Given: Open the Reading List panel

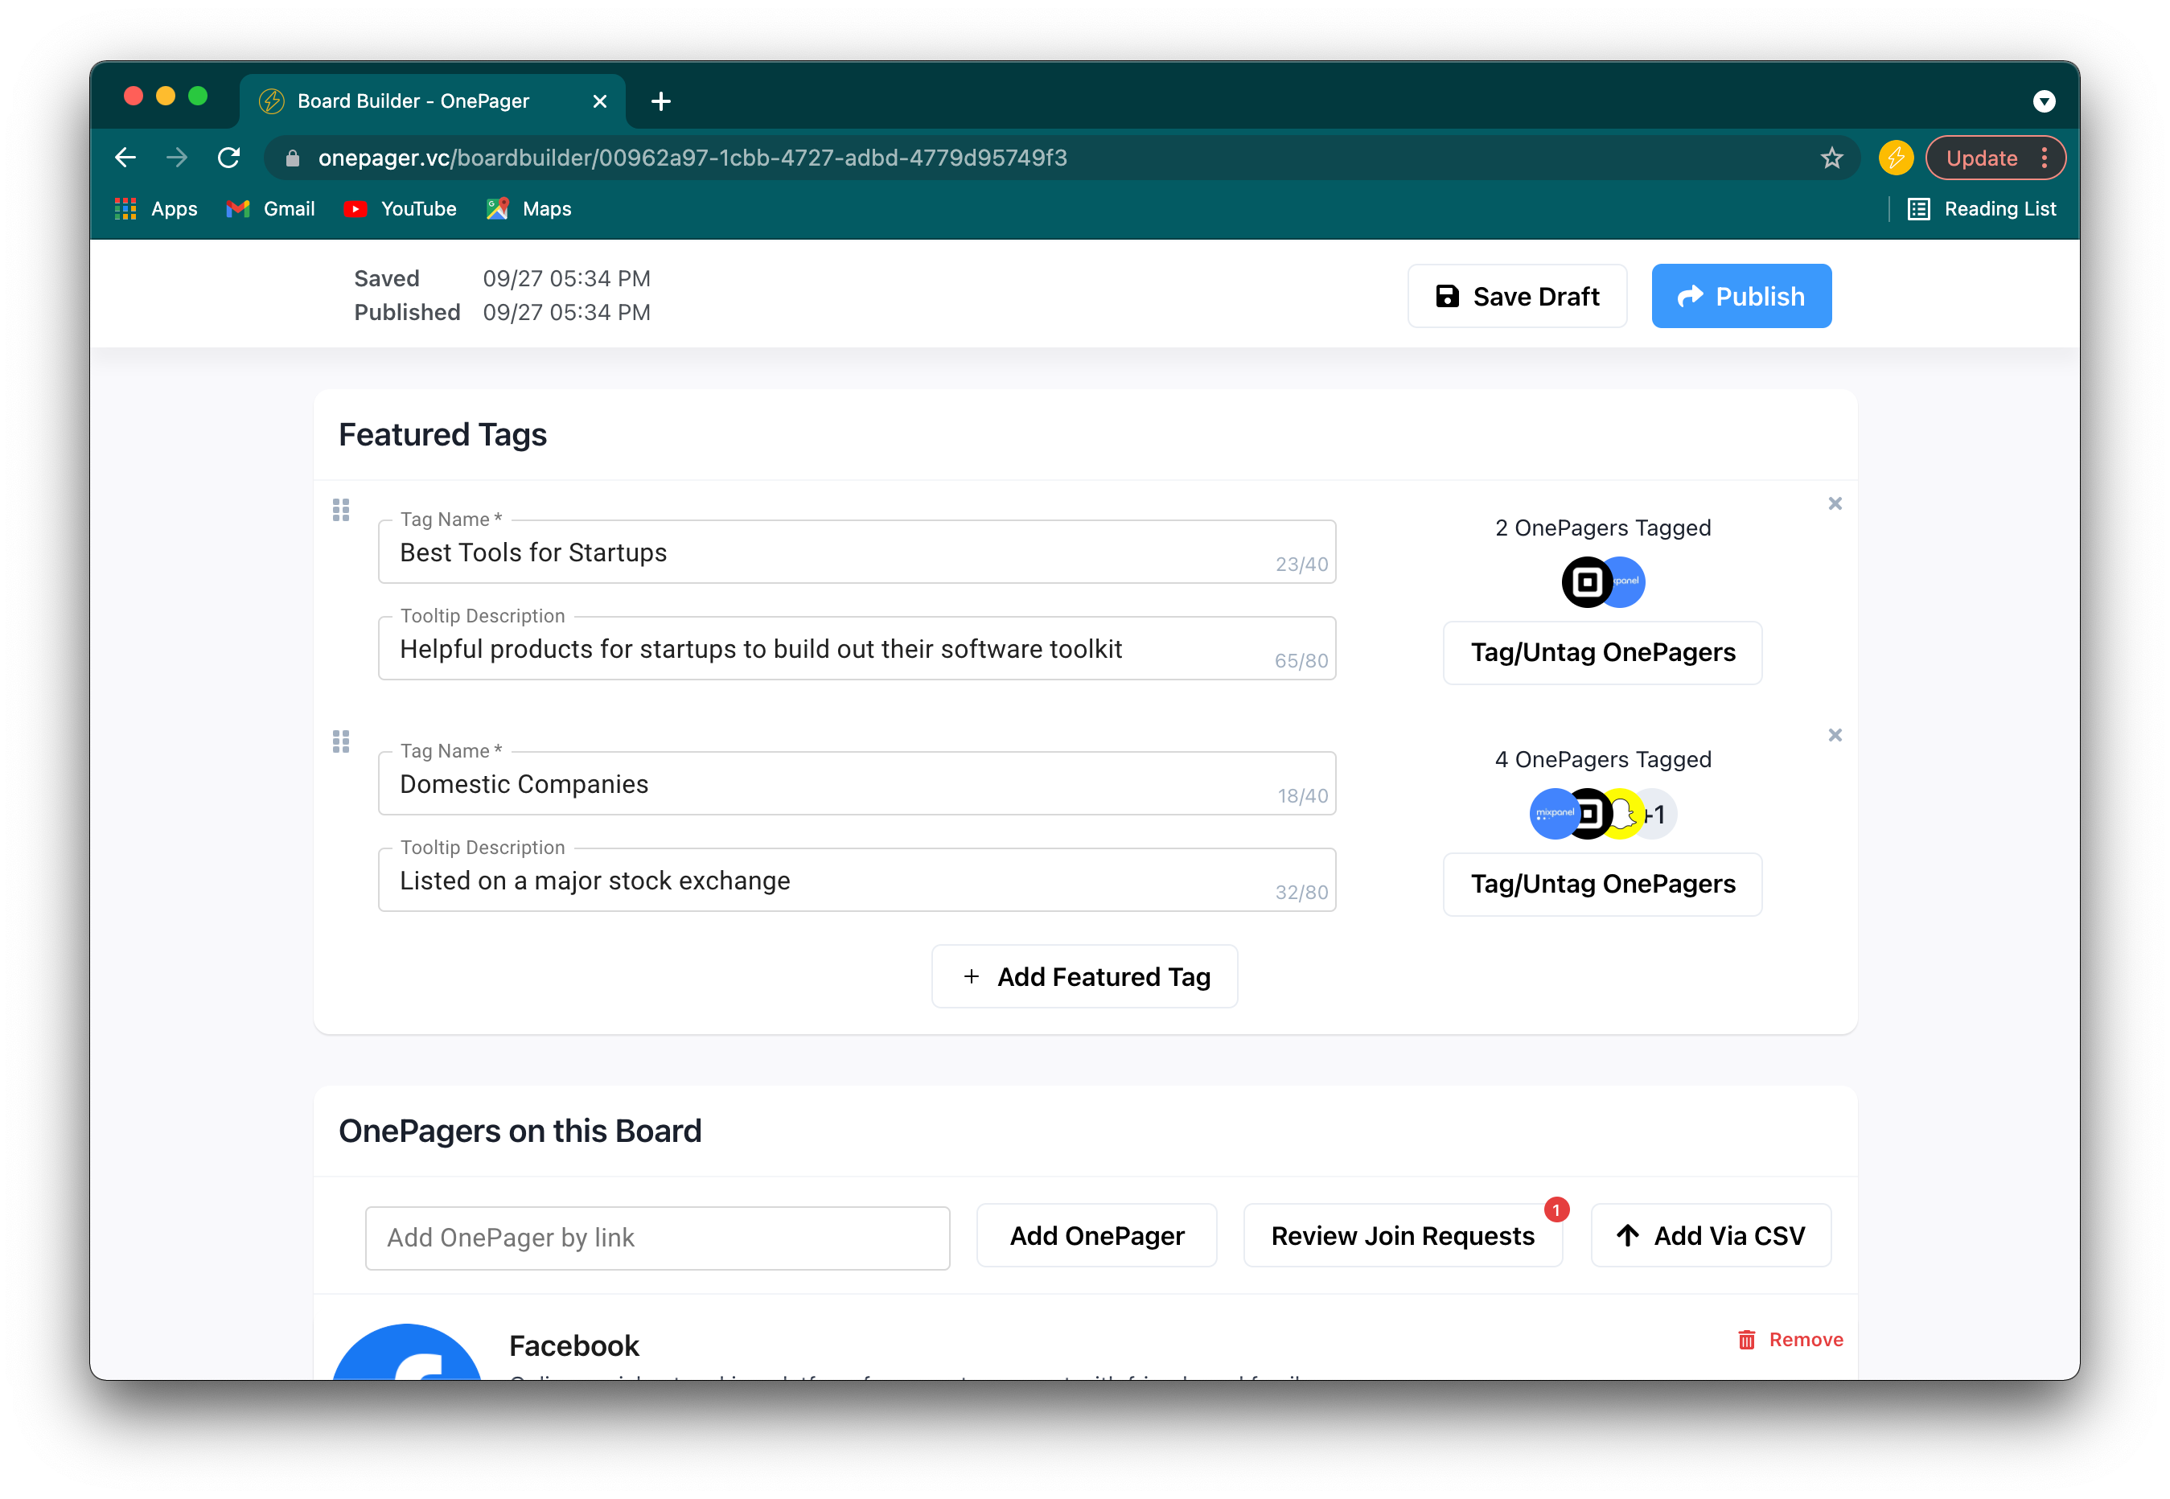Looking at the screenshot, I should [x=1982, y=209].
